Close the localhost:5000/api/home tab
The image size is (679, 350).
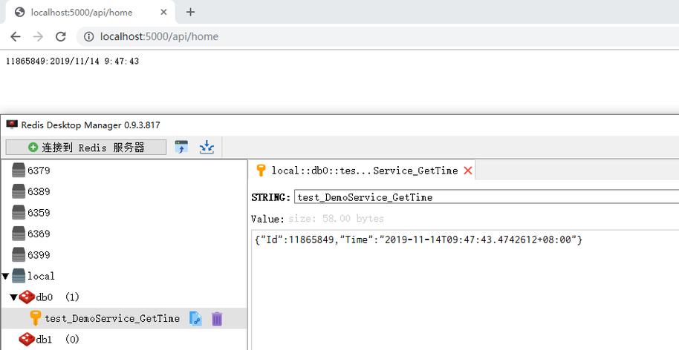[163, 12]
